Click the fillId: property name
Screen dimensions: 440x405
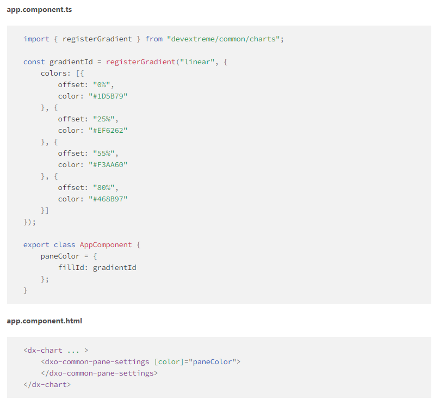pyautogui.click(x=73, y=268)
